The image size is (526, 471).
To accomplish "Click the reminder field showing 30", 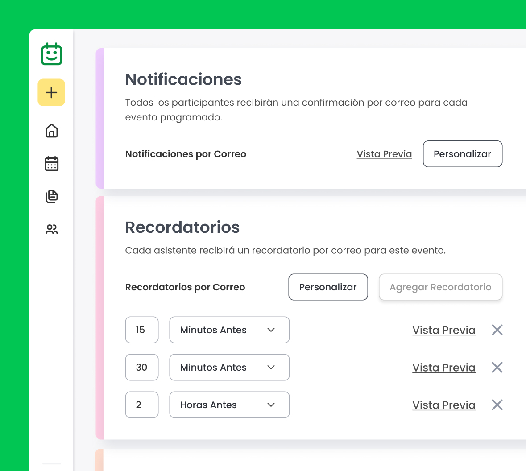I will pos(142,368).
